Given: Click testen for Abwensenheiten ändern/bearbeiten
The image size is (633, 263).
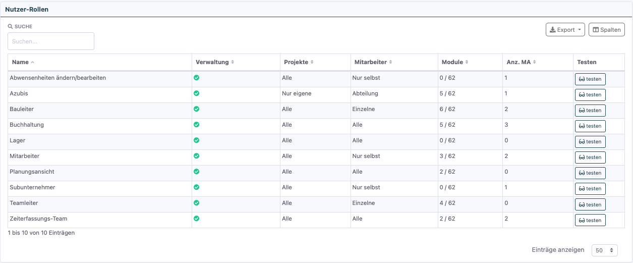Looking at the screenshot, I should point(590,79).
